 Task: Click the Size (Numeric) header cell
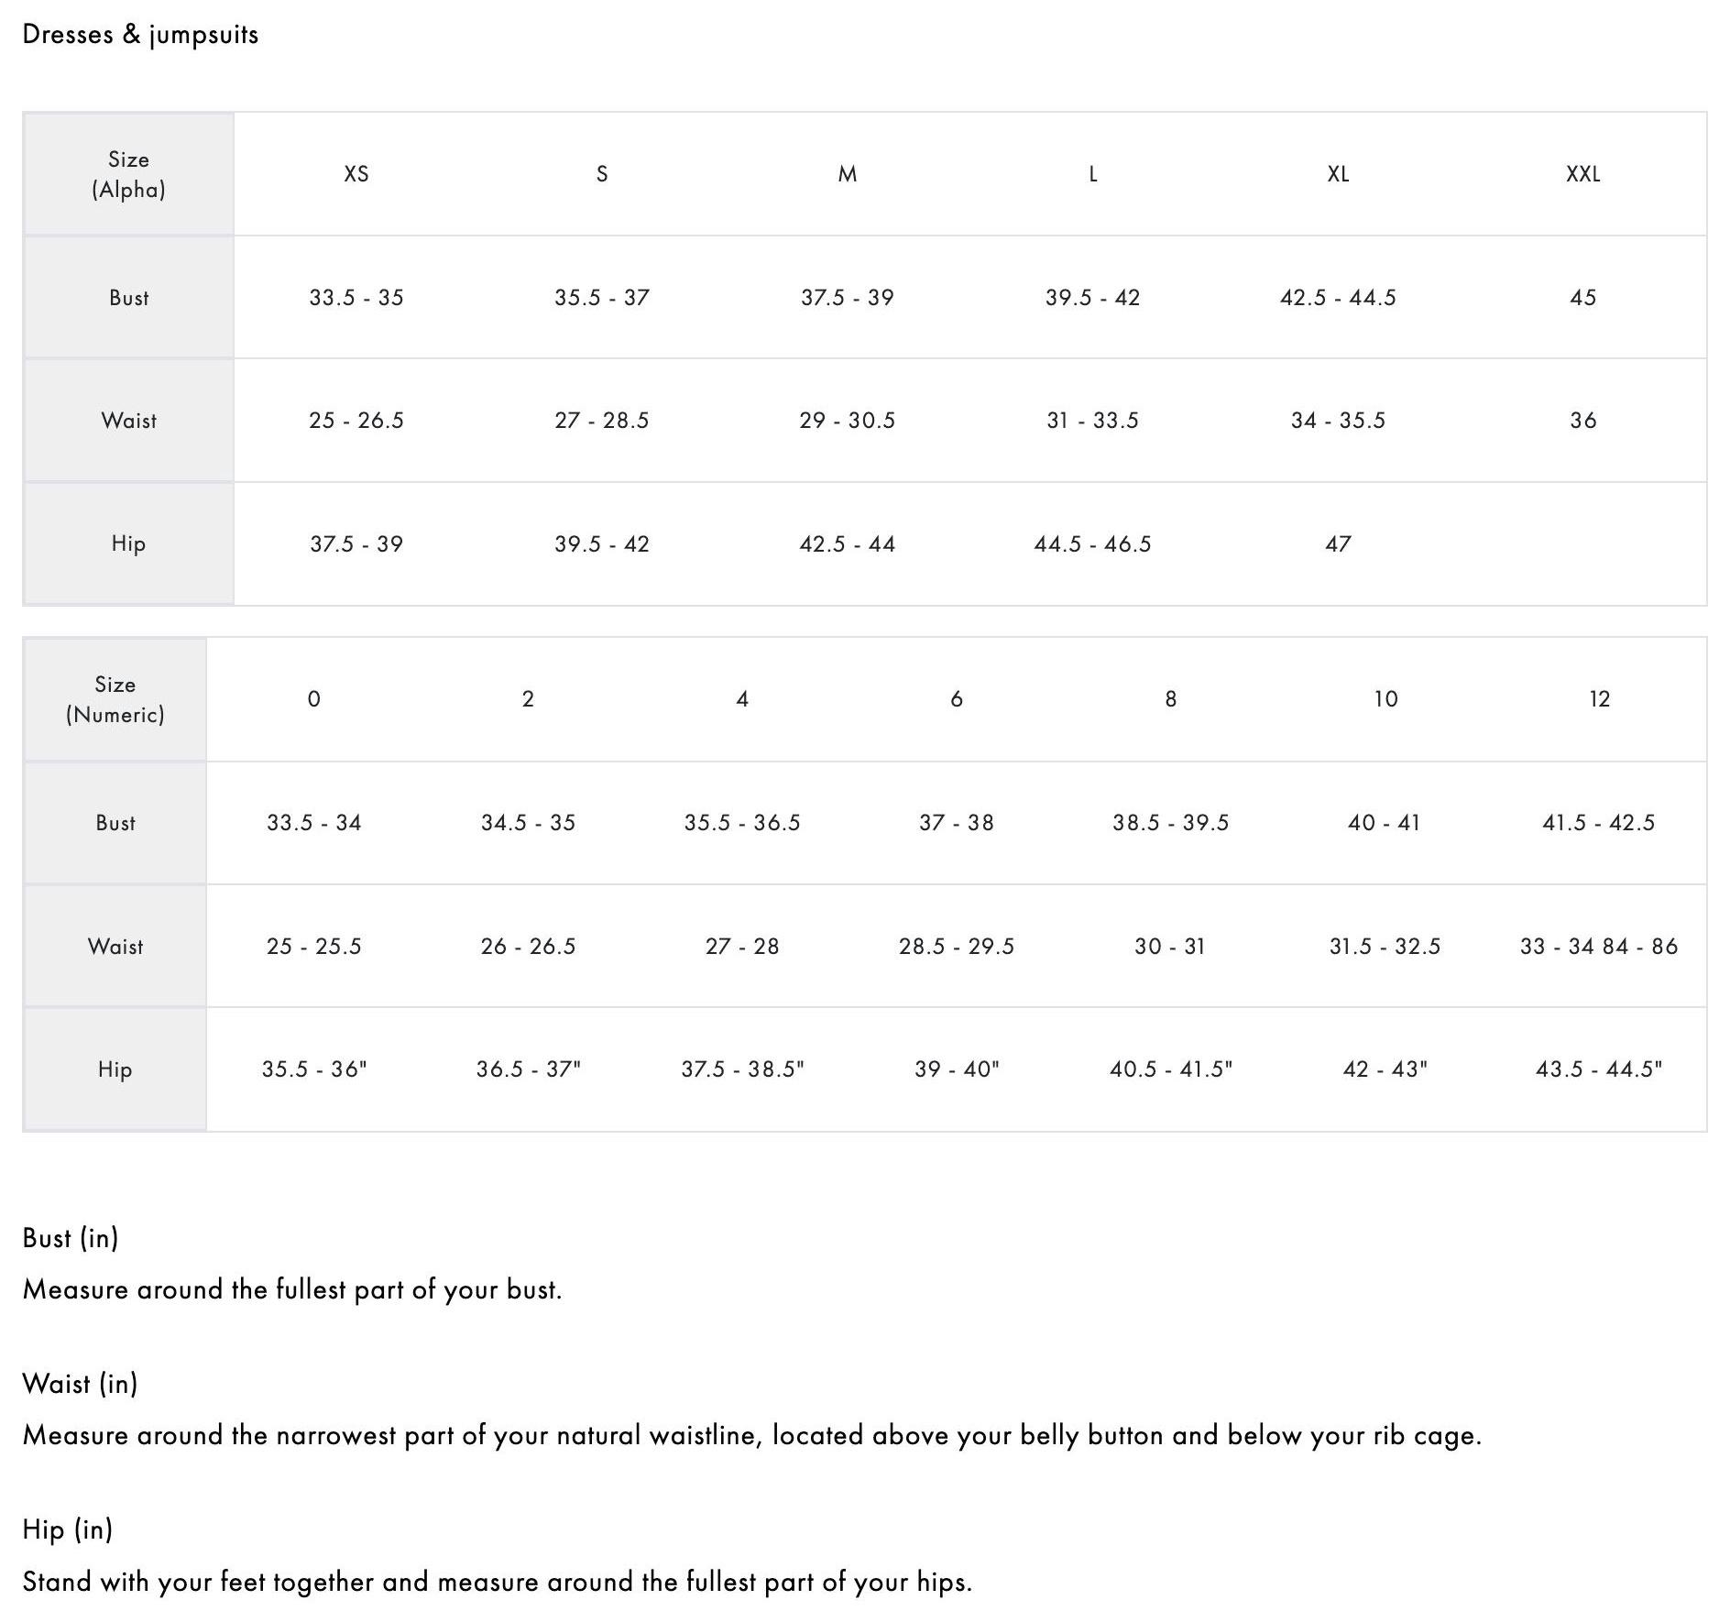115,699
